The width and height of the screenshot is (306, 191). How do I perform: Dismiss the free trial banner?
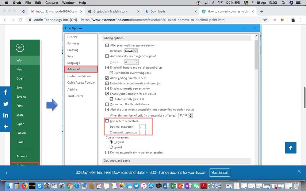click(x=299, y=171)
